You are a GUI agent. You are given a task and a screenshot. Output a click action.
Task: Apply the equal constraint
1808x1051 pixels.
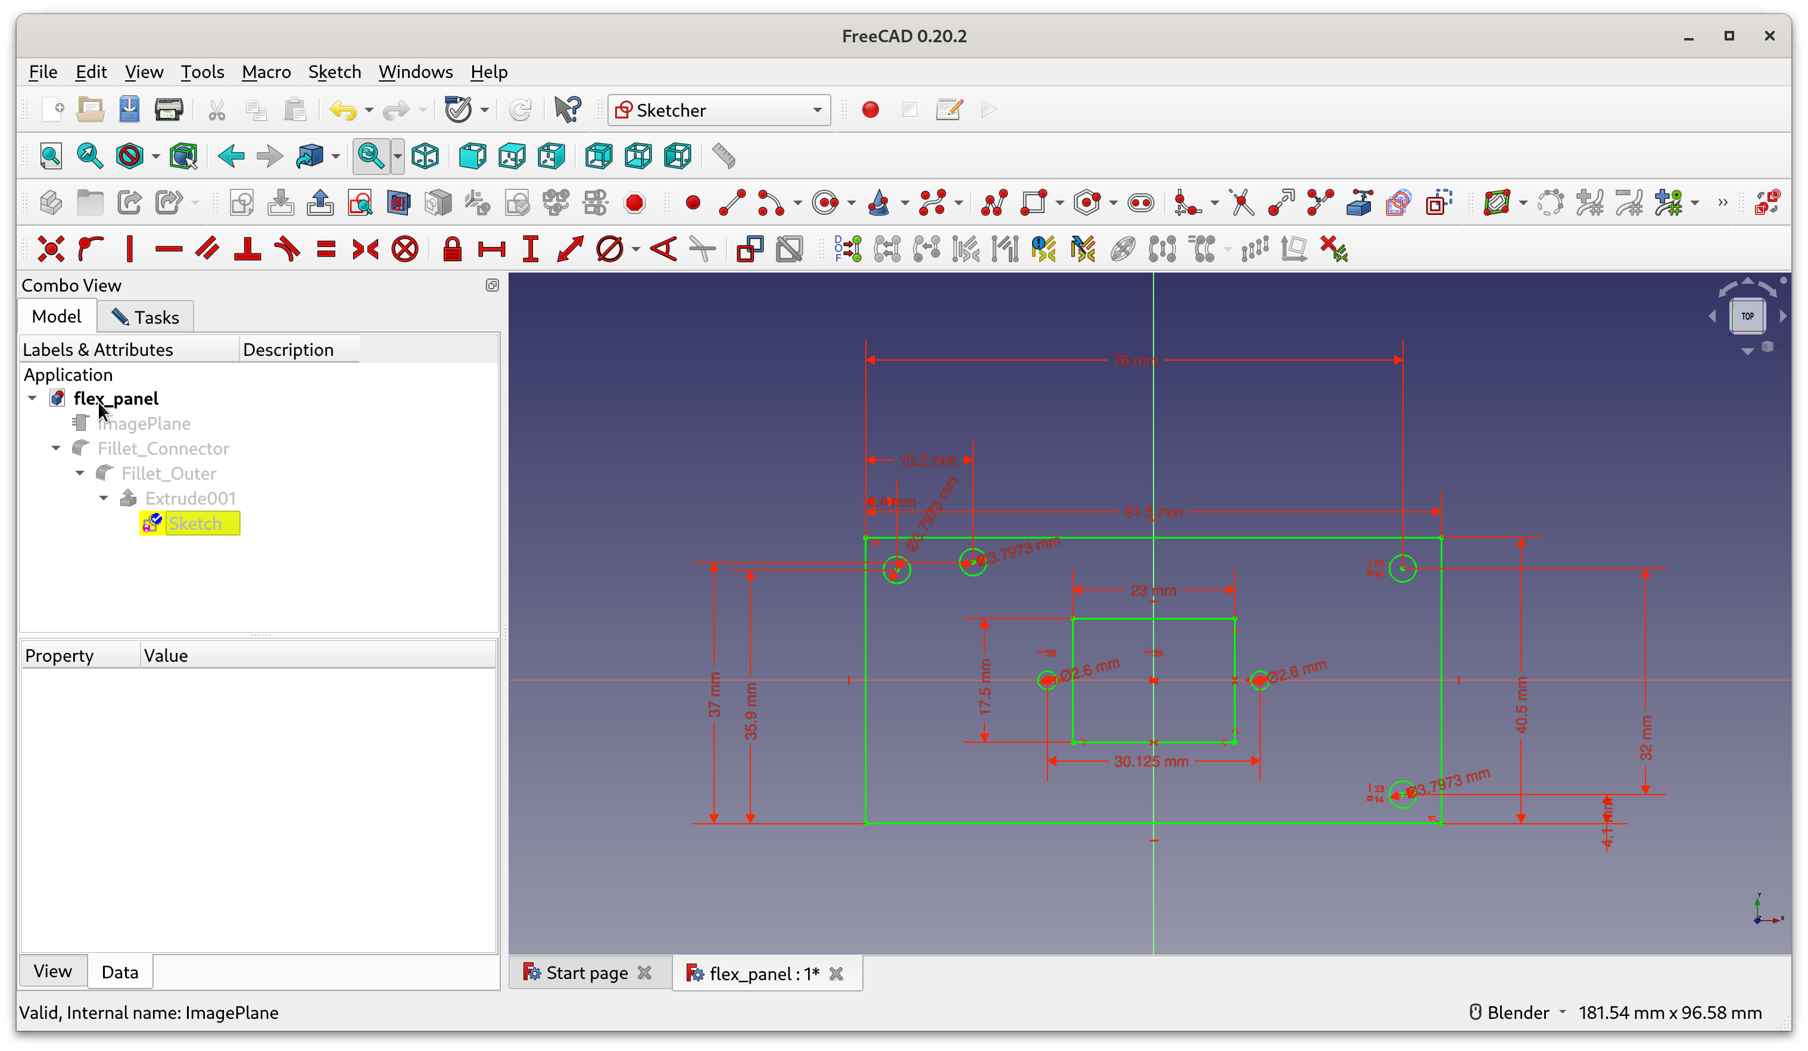(x=326, y=249)
